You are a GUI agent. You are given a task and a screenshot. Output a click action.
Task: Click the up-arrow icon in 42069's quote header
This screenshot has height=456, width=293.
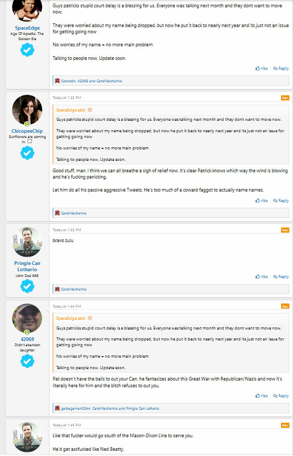tap(90, 318)
